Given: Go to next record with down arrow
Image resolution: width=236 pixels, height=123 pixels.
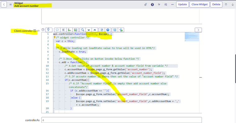Looking at the screenshot, I should [x=233, y=5].
